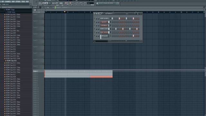Click the fourth channel name button
This screenshot has width=206, height=116.
click(104, 29)
